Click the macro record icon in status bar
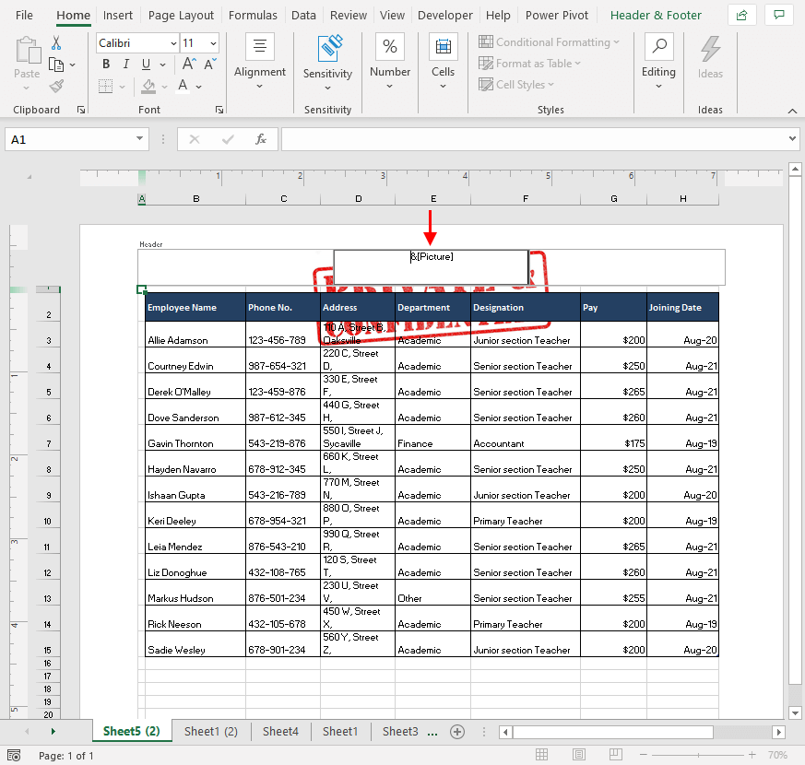Viewport: 805px width, 765px height. 12,753
